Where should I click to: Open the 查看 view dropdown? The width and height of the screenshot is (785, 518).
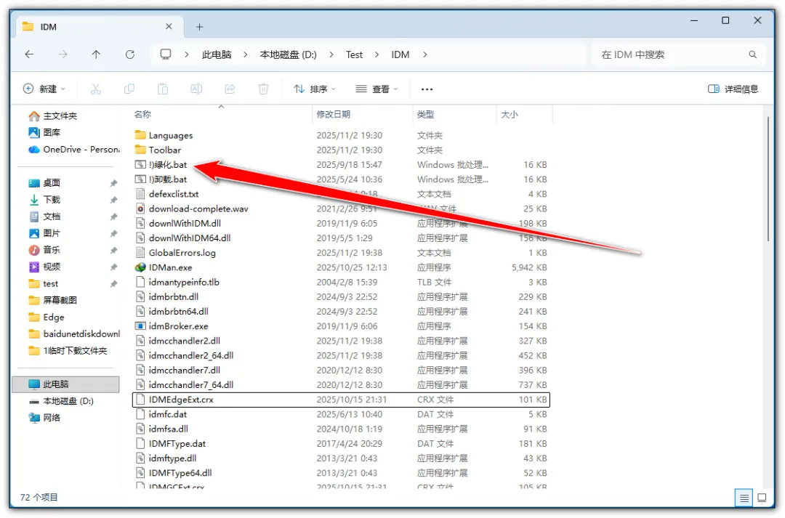pos(377,89)
